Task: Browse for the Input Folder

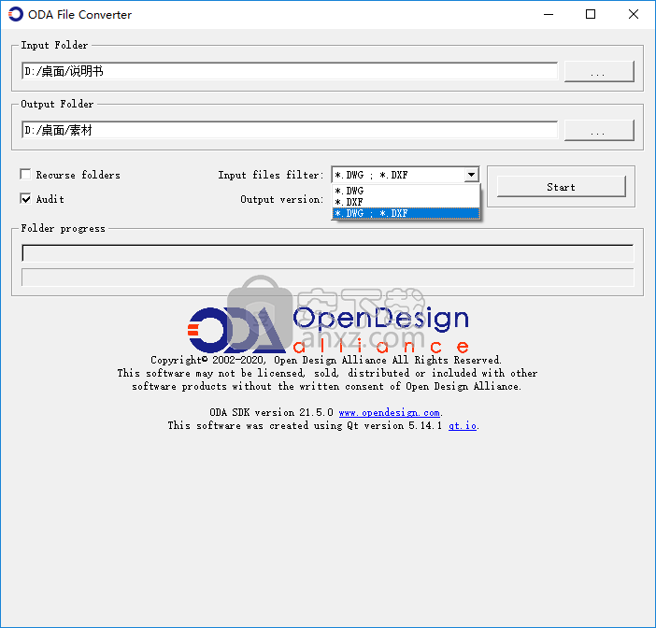Action: click(x=599, y=72)
